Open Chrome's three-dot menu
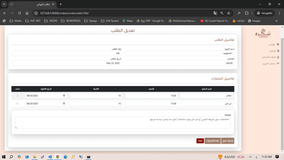The image size is (284, 160). [279, 13]
